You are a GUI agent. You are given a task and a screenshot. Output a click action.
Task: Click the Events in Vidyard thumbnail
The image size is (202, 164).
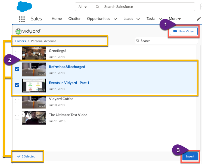tap(34, 85)
